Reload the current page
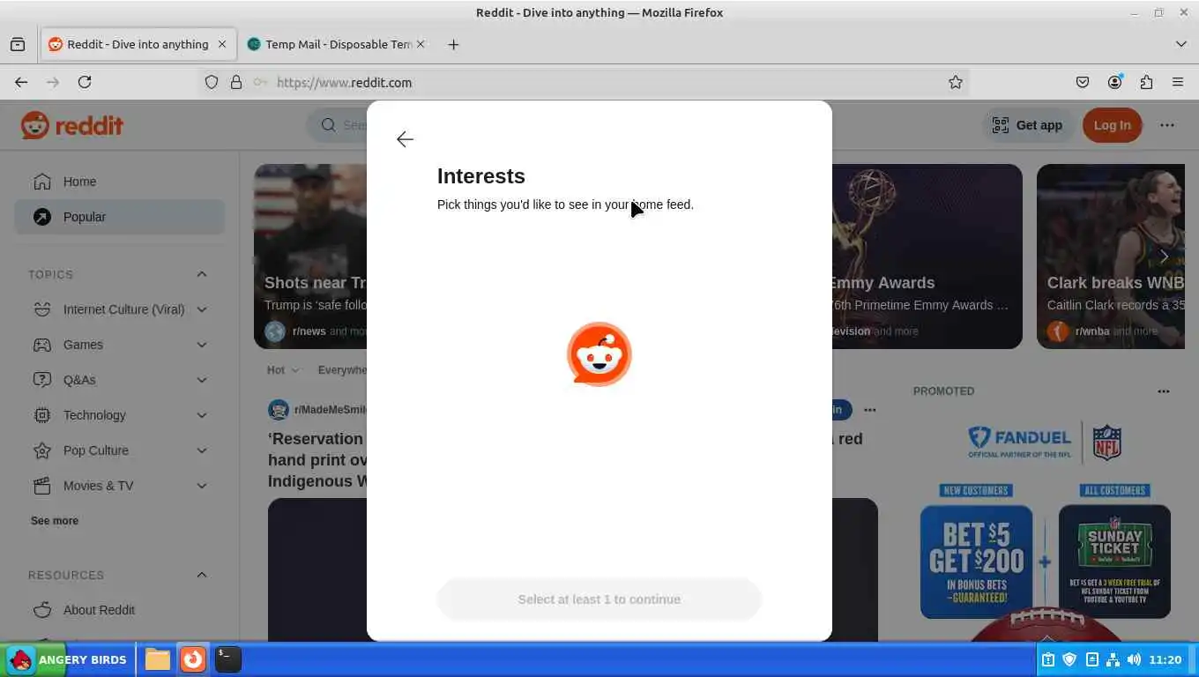Image resolution: width=1199 pixels, height=677 pixels. pos(85,82)
